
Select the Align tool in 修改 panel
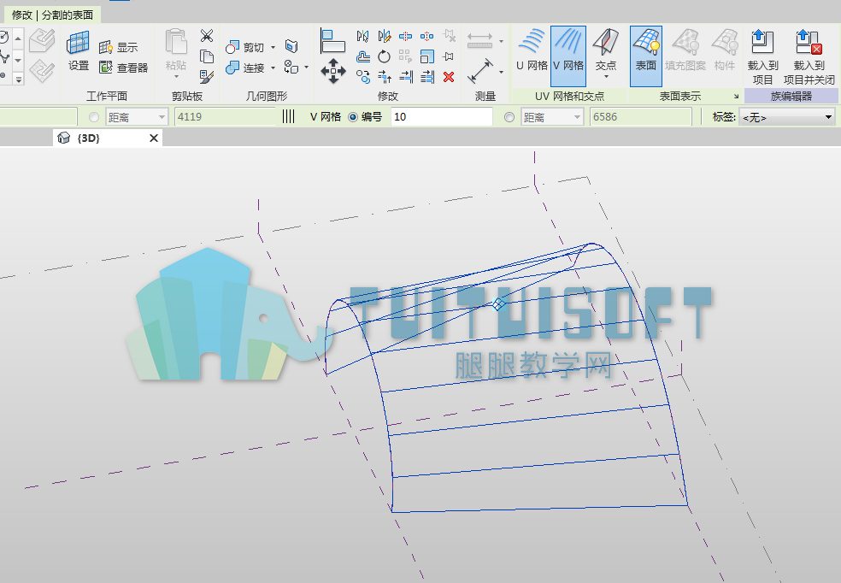pyautogui.click(x=332, y=41)
